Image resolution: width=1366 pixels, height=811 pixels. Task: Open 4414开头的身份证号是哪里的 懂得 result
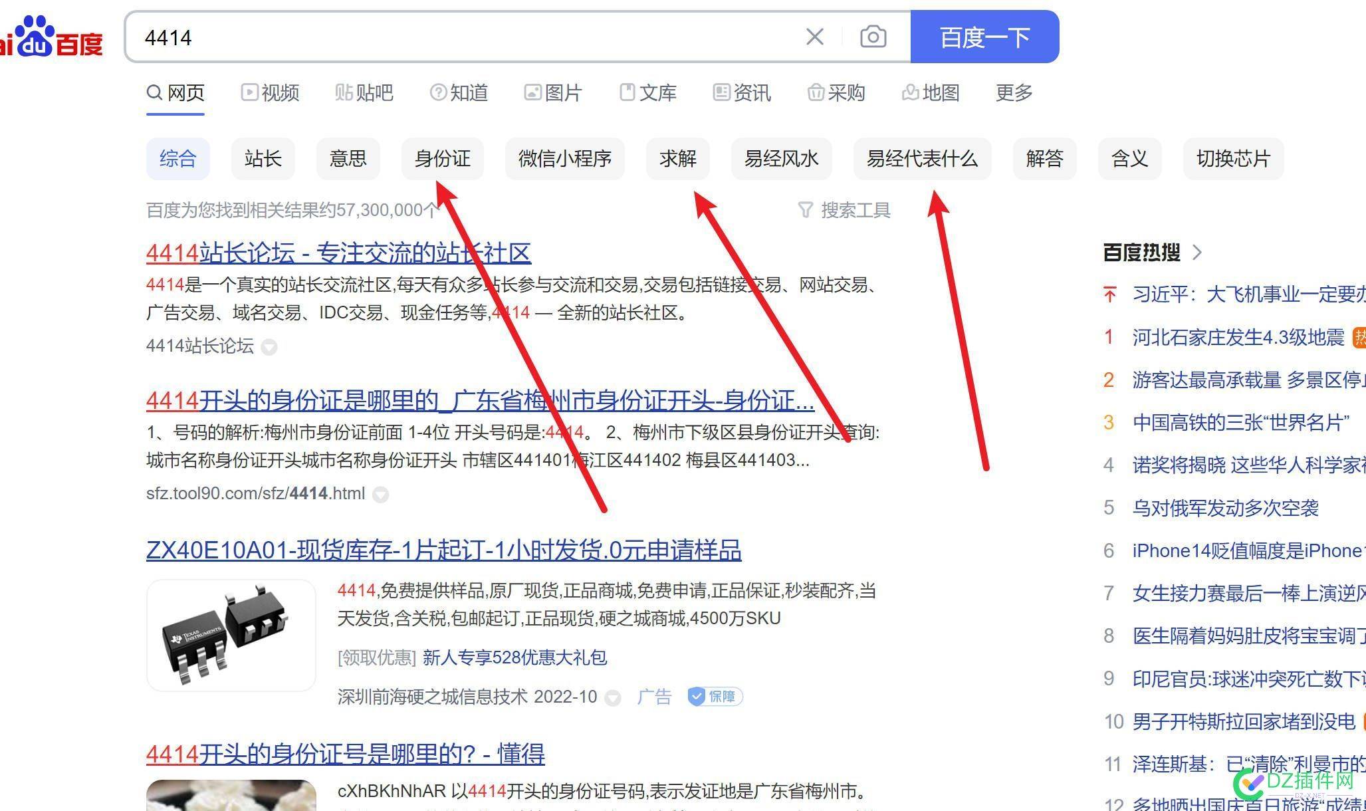[x=346, y=754]
